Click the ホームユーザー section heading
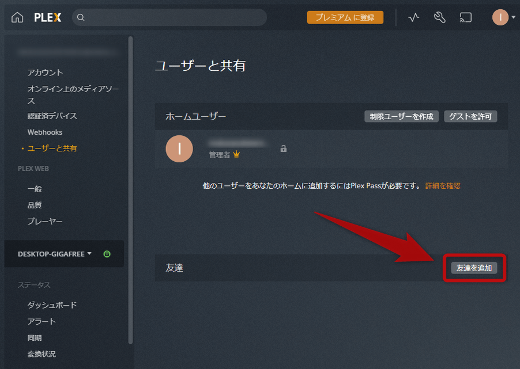 (195, 116)
